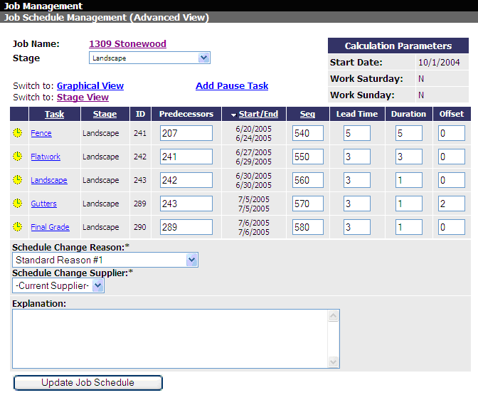Image resolution: width=478 pixels, height=395 pixels.
Task: Select the Offset field for Gutters
Action: tap(451, 204)
